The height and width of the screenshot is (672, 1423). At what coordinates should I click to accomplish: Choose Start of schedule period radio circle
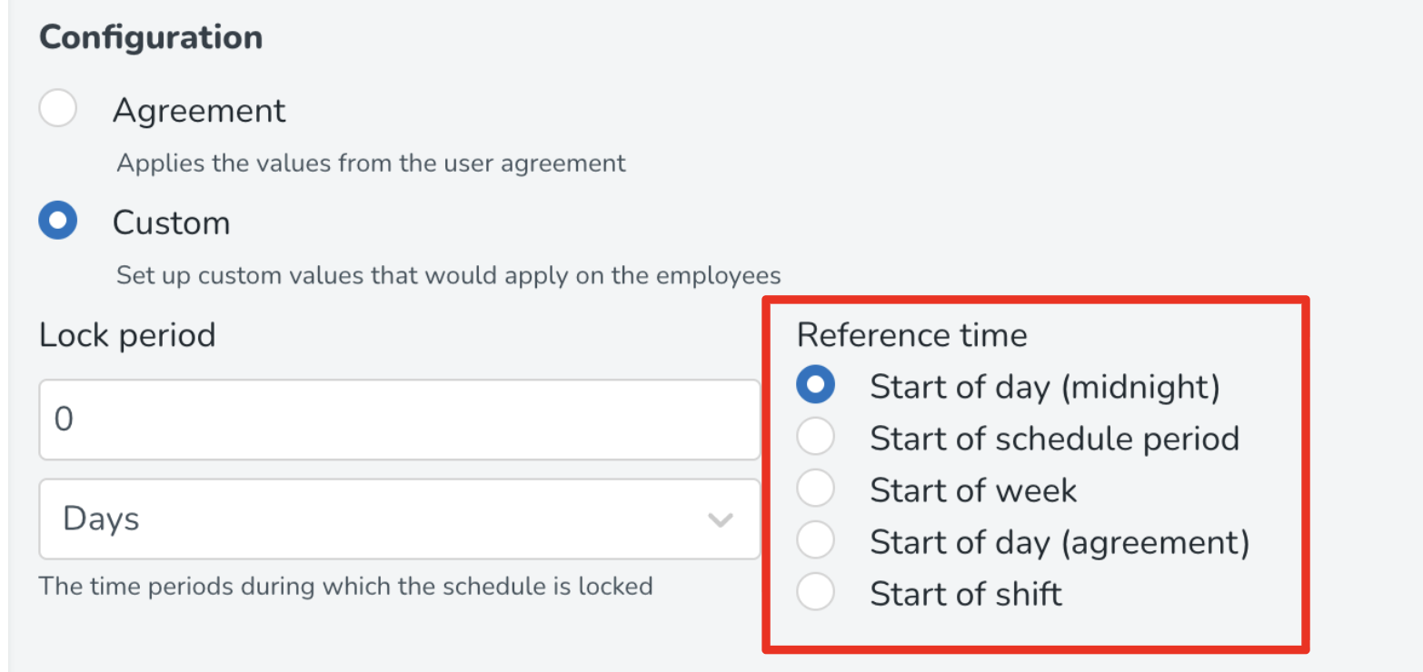click(x=815, y=438)
